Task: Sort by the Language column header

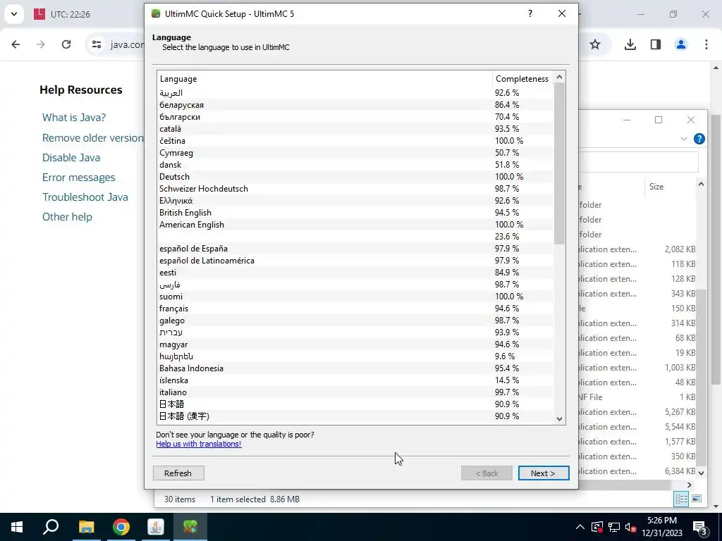Action: (x=324, y=79)
